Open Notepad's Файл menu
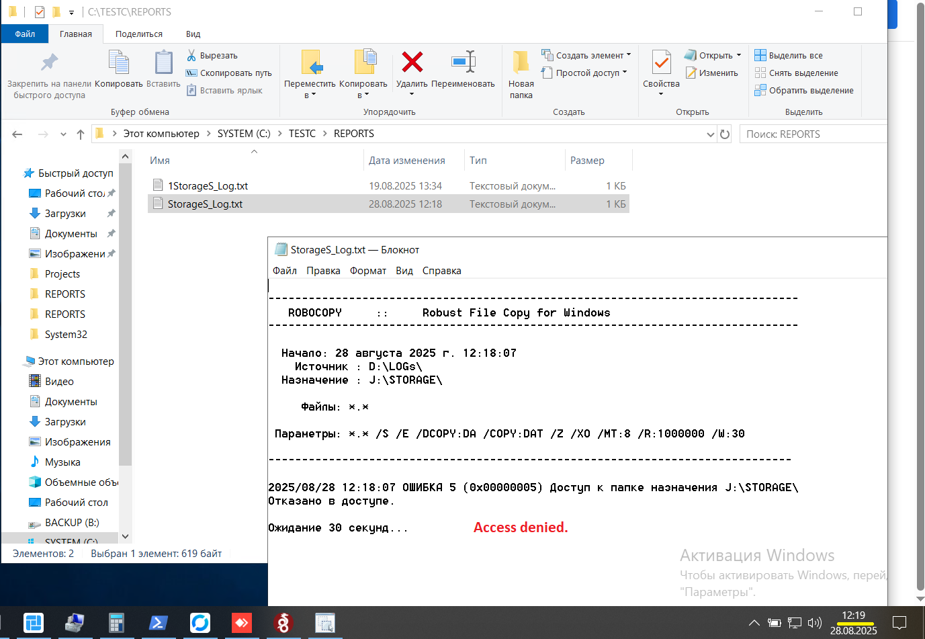The height and width of the screenshot is (639, 925). click(285, 271)
